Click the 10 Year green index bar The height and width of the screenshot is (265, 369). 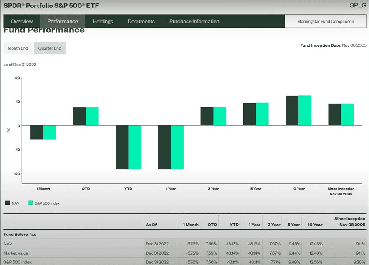pyautogui.click(x=305, y=110)
